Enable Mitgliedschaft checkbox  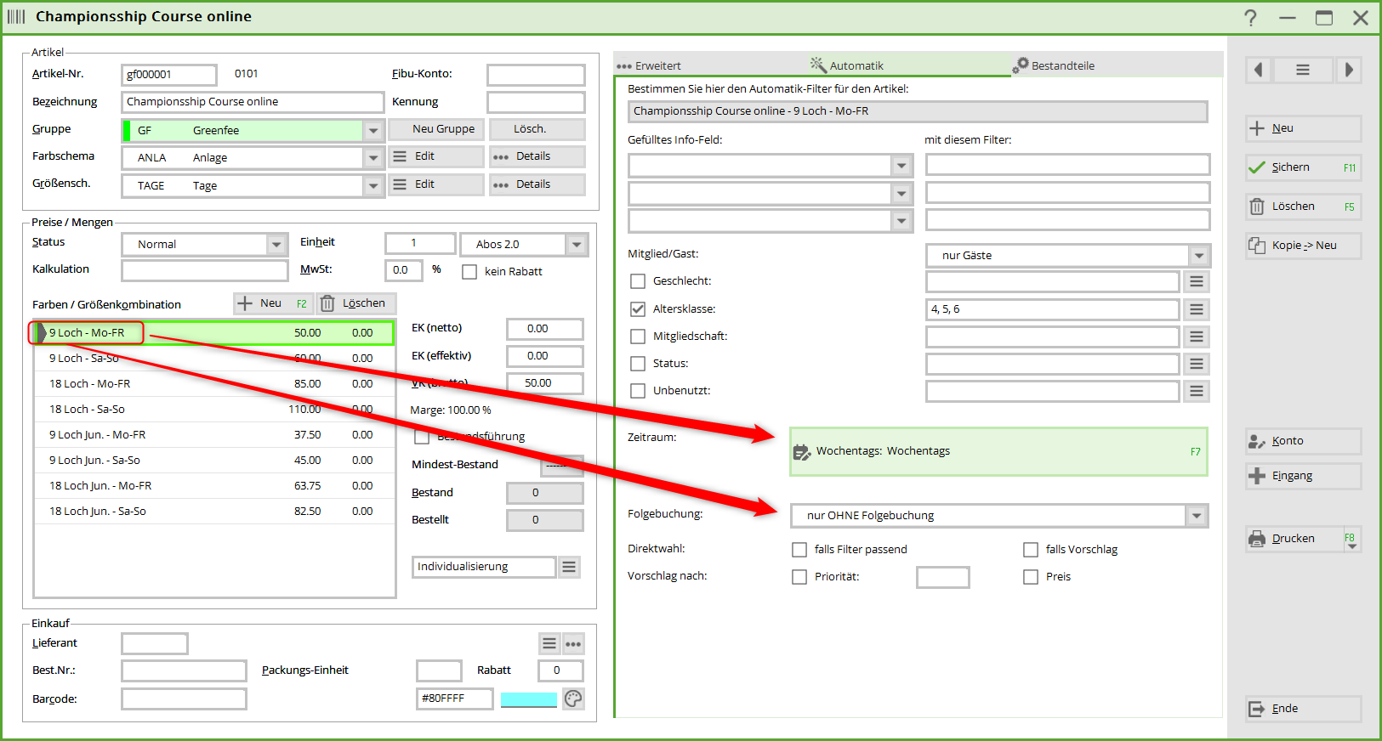[638, 337]
